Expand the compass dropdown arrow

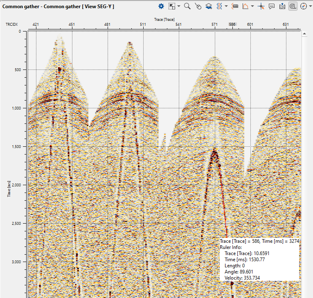(310, 7)
